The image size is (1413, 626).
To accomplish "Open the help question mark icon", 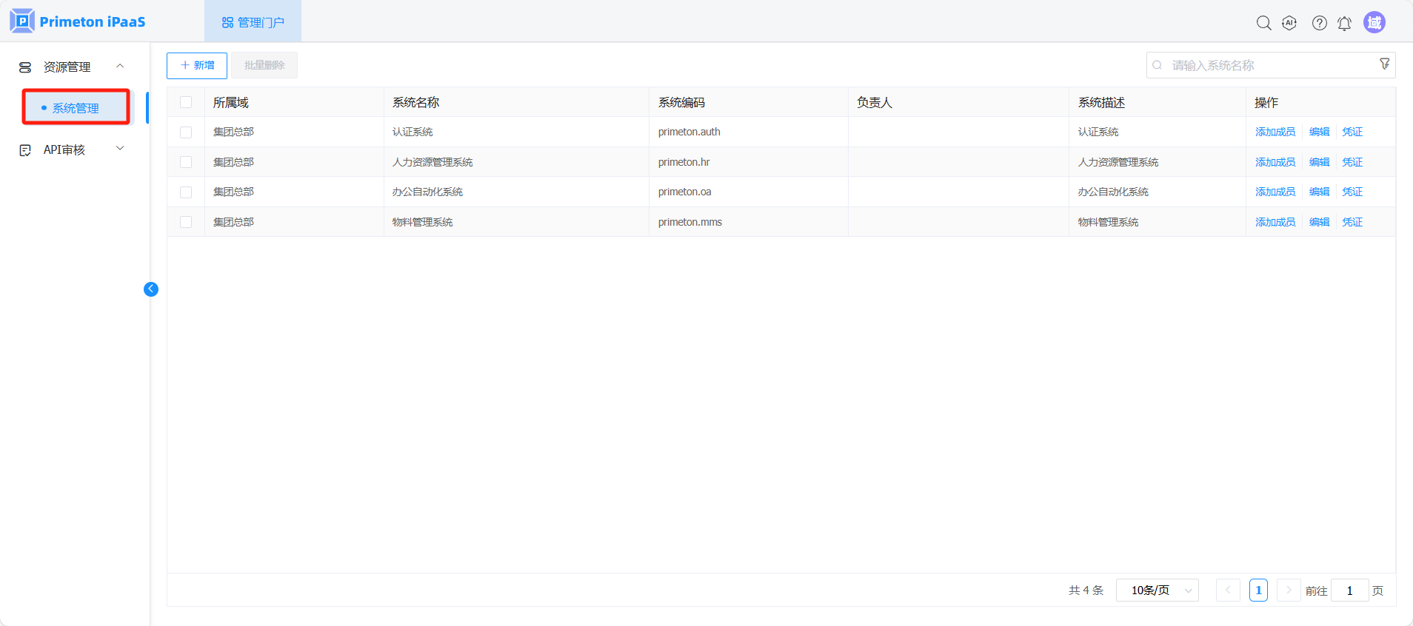I will pyautogui.click(x=1319, y=23).
